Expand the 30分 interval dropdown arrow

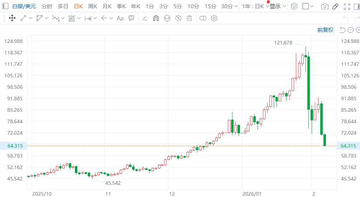click(x=235, y=6)
